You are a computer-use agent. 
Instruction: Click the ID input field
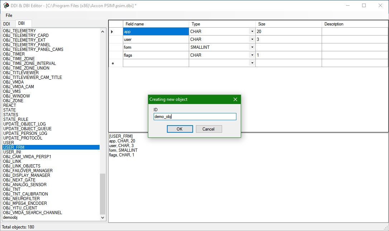tap(195, 117)
